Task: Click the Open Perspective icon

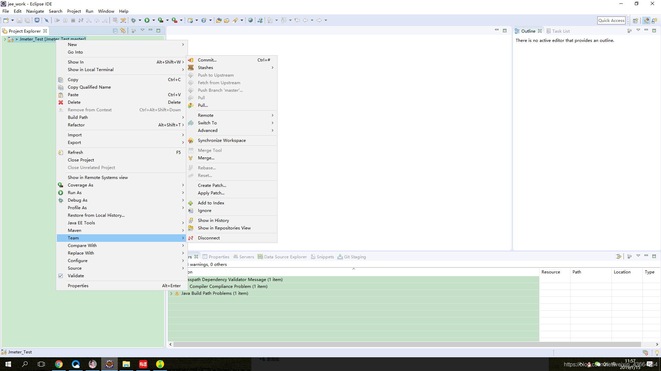Action: [636, 21]
